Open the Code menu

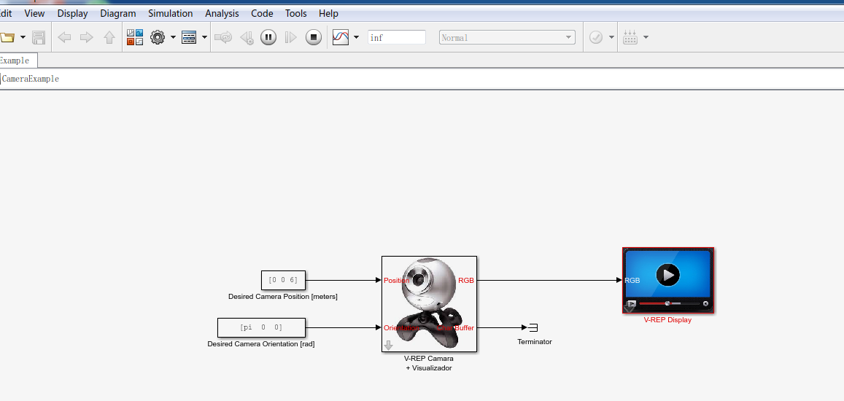coord(262,13)
